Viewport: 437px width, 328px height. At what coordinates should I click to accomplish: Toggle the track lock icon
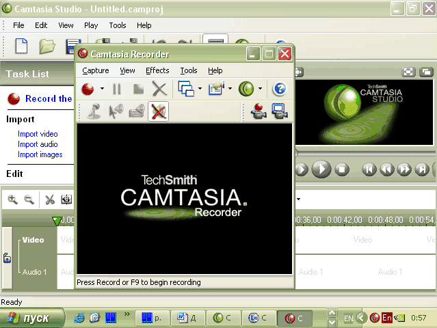[8, 258]
